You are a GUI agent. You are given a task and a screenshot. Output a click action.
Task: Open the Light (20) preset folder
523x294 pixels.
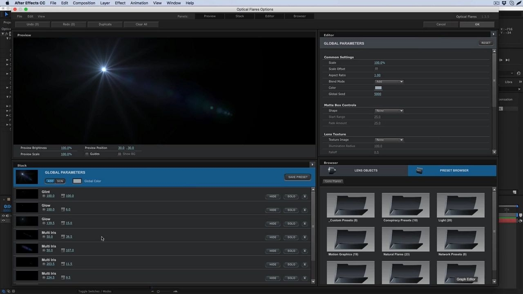coord(460,205)
